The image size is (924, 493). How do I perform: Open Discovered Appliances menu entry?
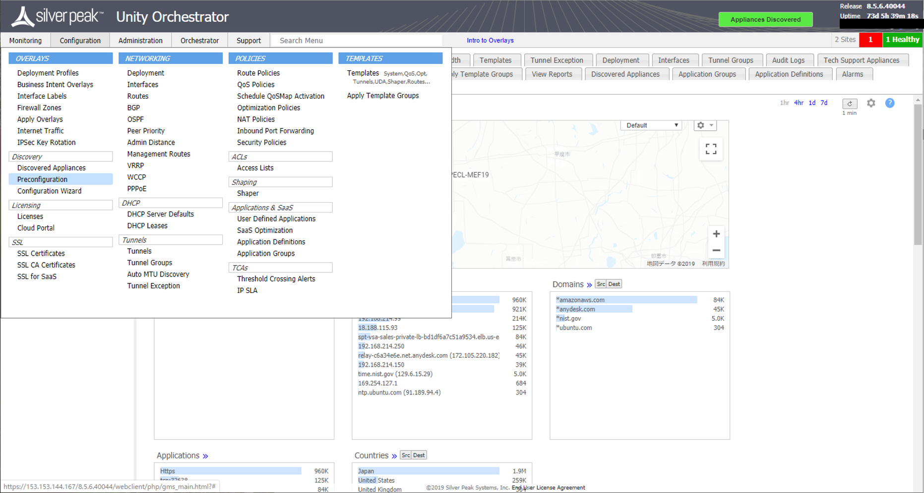(x=52, y=168)
